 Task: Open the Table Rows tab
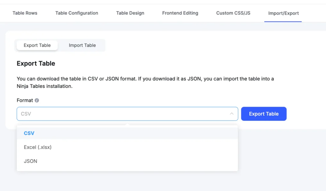(25, 13)
